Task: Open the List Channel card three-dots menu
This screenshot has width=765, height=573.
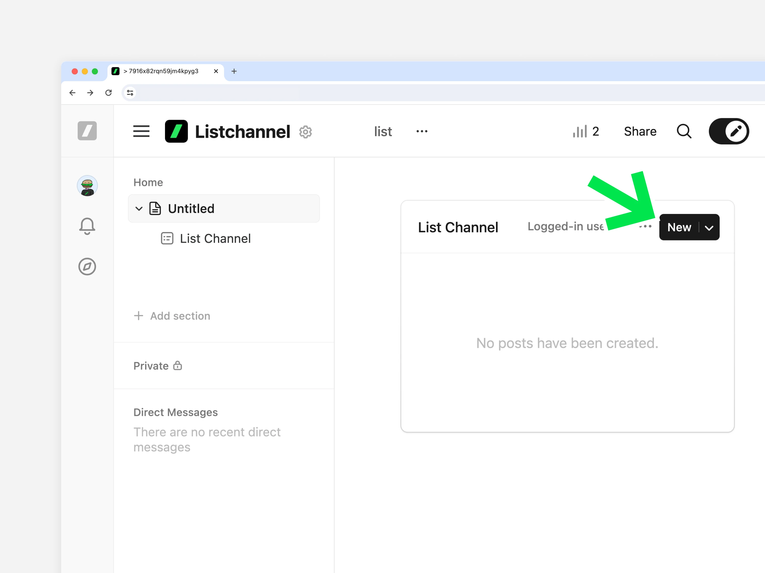Action: [646, 227]
